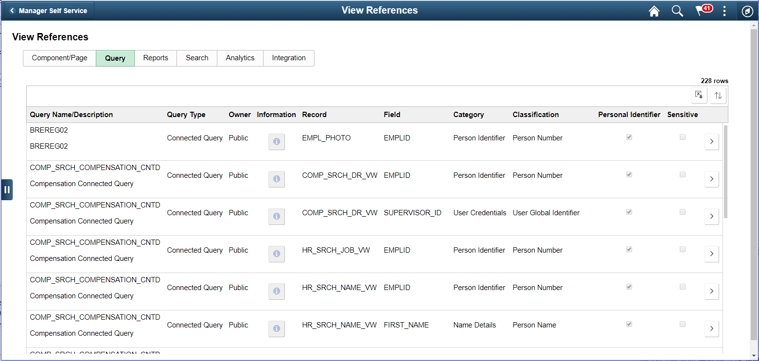Check Sensitive for the FIRST_NAME field row

pyautogui.click(x=682, y=324)
